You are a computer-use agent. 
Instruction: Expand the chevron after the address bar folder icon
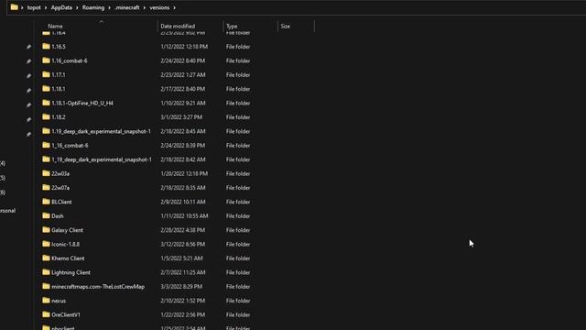coord(22,7)
